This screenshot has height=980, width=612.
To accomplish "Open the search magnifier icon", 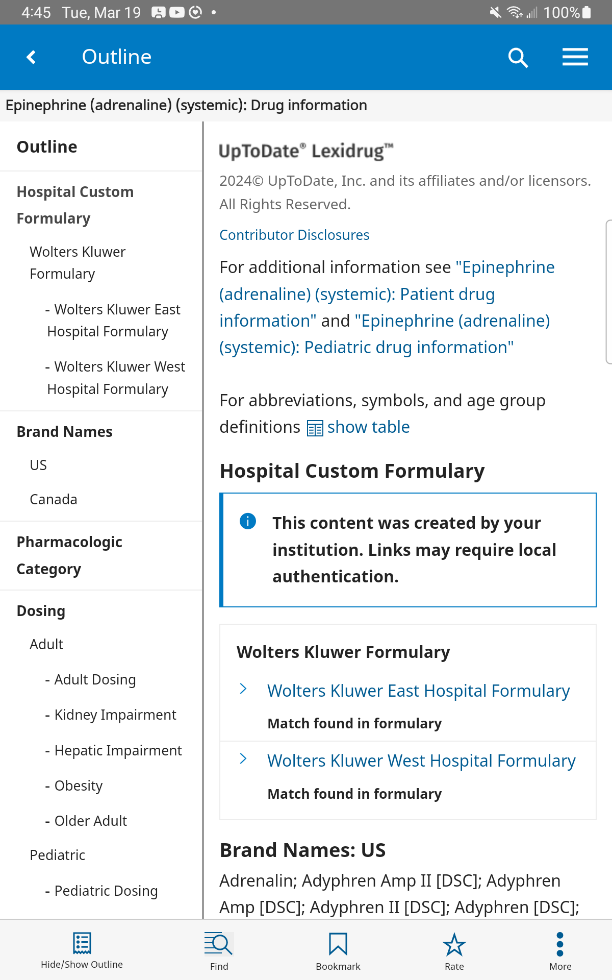I will click(518, 58).
